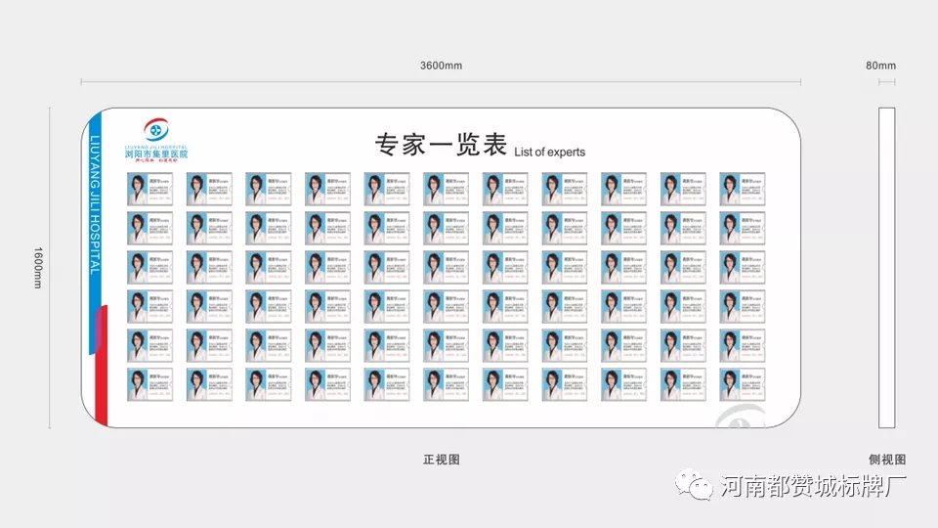Click the 专家一览表 title heading

(x=441, y=145)
